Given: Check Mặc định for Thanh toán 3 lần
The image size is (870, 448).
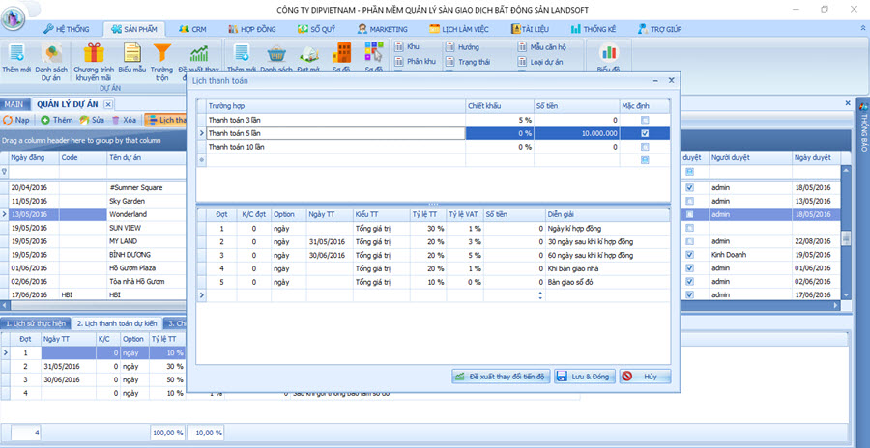Looking at the screenshot, I should [x=645, y=120].
